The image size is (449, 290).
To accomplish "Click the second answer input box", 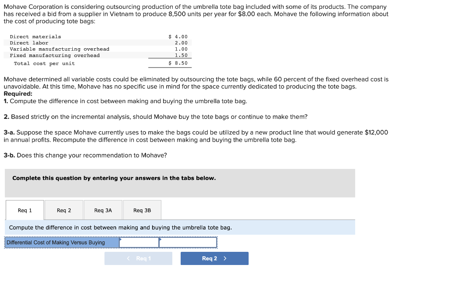I will 189,242.
